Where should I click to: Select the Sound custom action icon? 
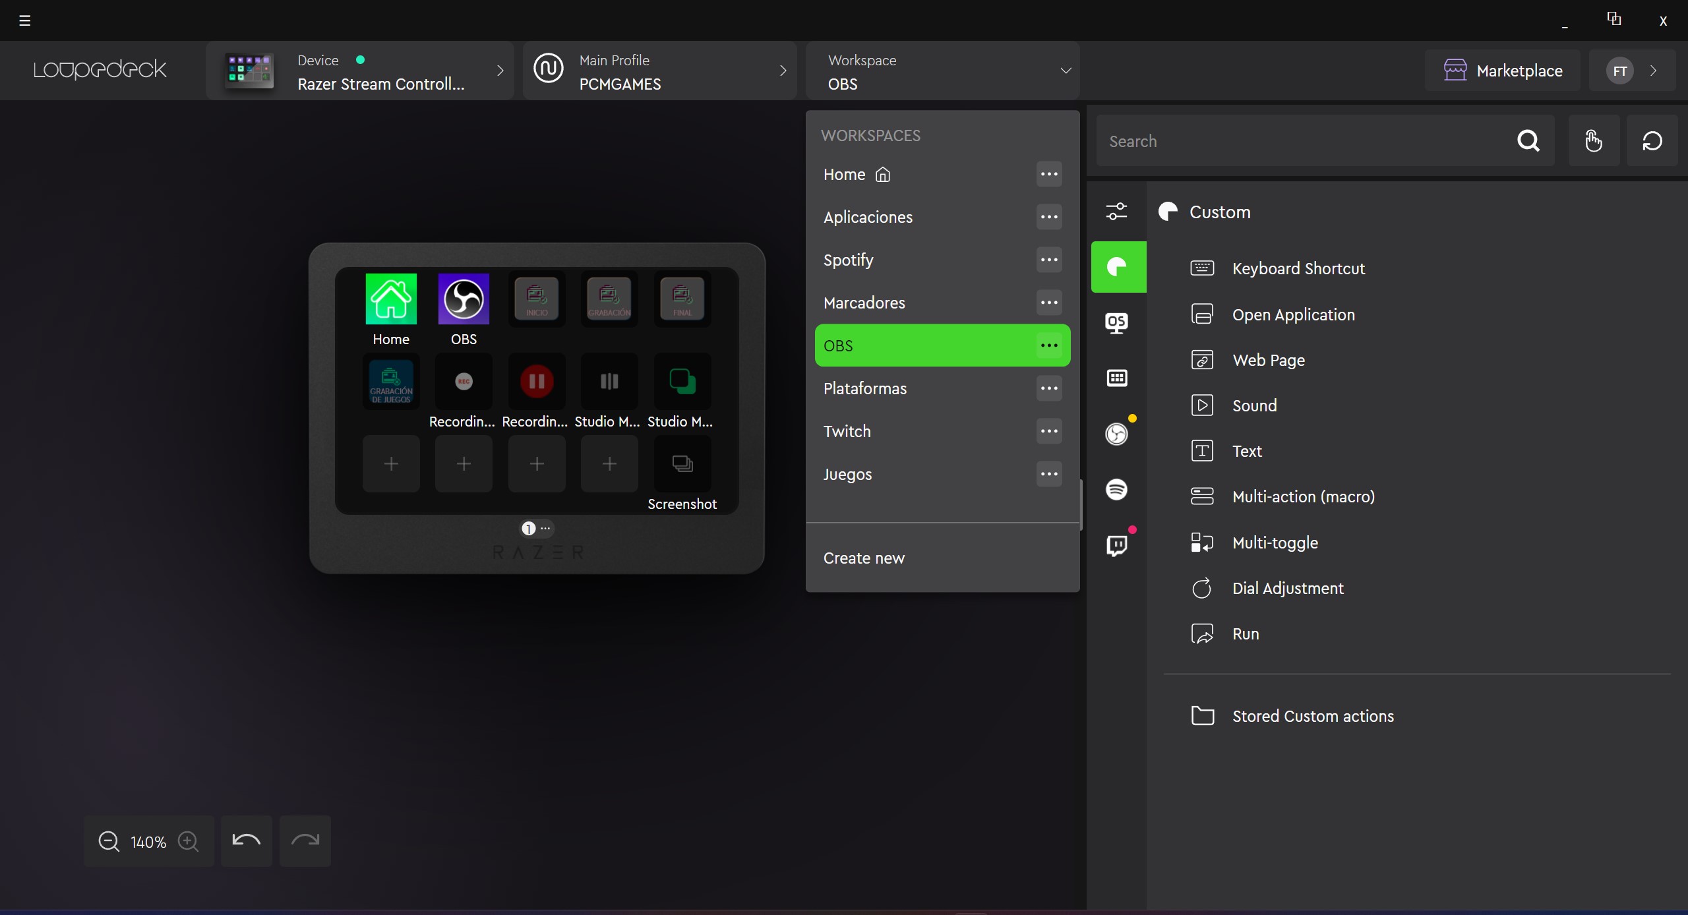1201,405
